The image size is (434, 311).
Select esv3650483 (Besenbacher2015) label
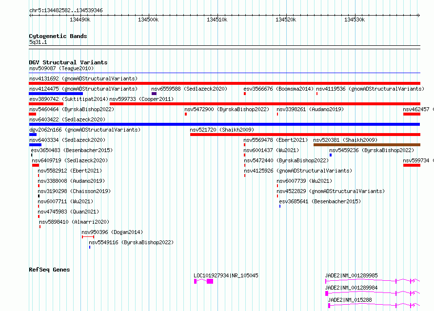(72, 150)
